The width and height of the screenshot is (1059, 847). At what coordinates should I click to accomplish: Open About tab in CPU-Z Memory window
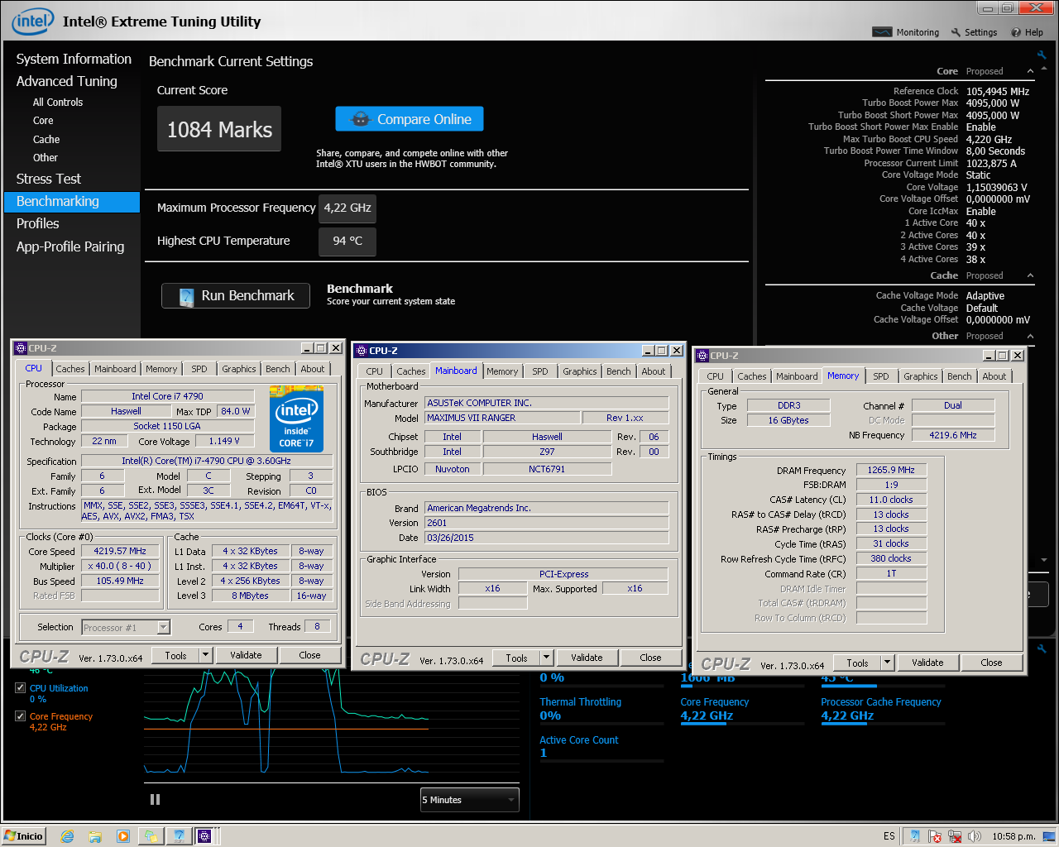[x=994, y=376]
